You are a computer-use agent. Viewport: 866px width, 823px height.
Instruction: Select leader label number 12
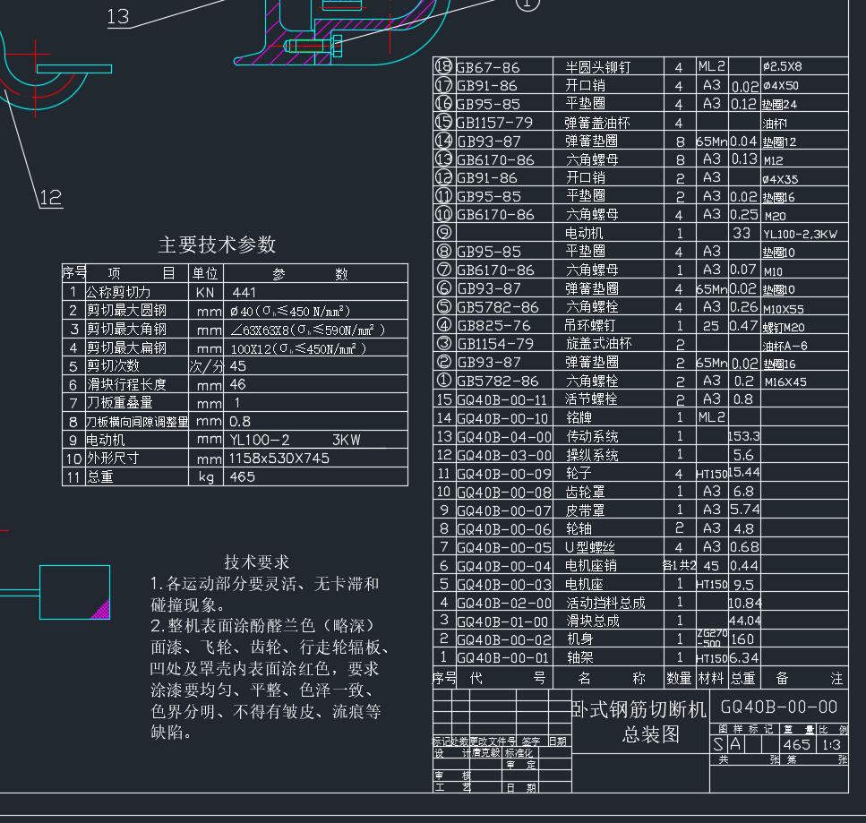click(x=51, y=198)
